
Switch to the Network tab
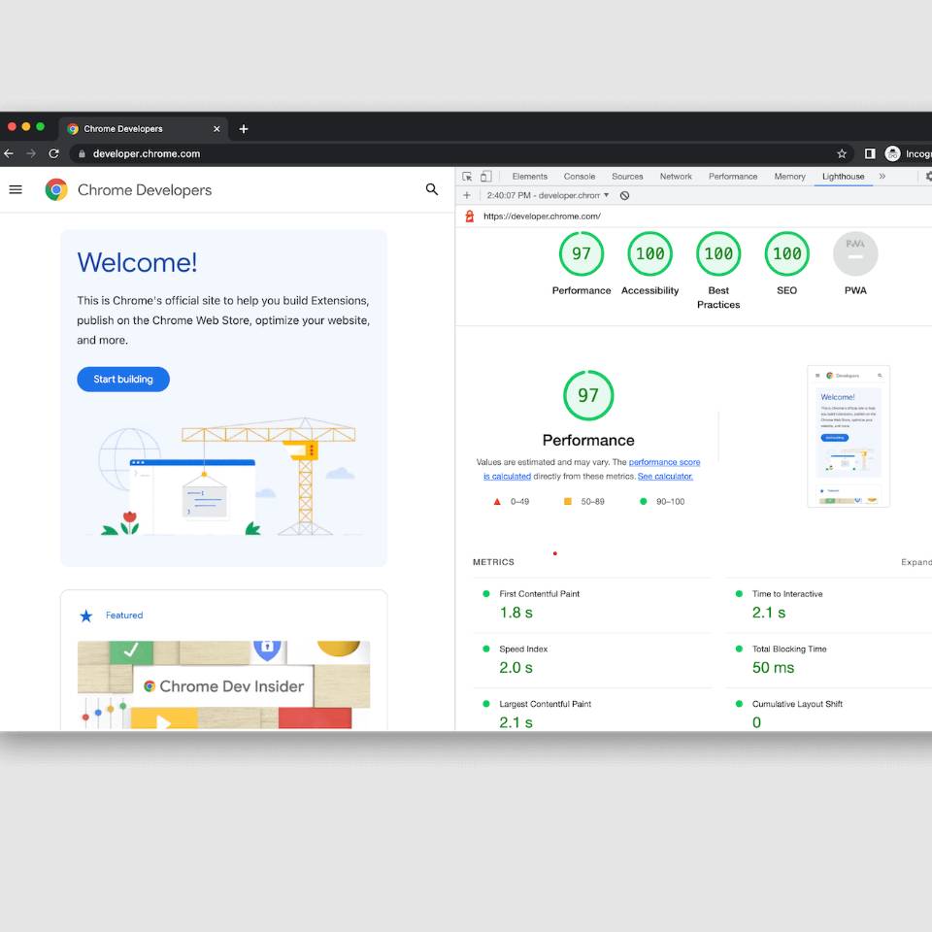[x=676, y=177]
